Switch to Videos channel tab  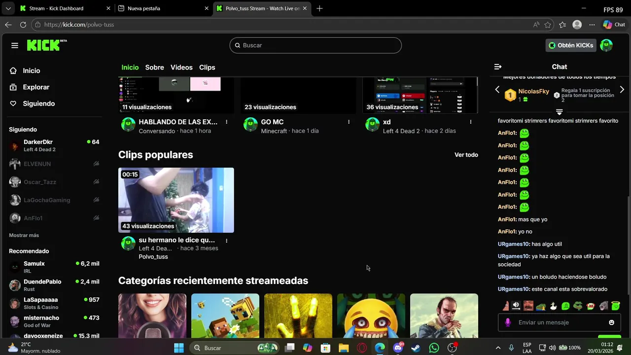click(181, 68)
